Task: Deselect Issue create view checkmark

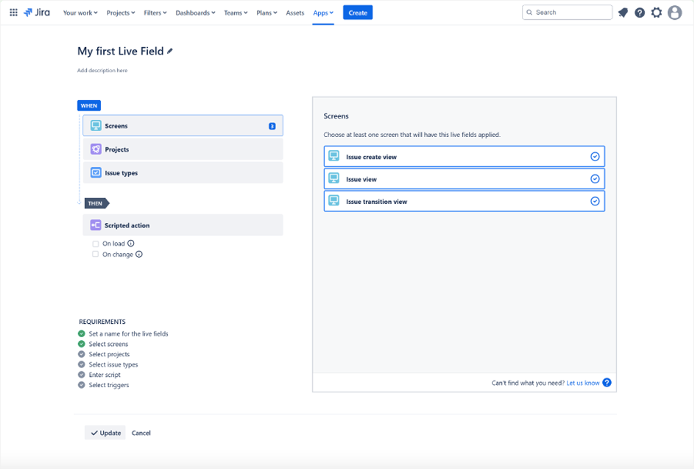Action: click(x=595, y=157)
